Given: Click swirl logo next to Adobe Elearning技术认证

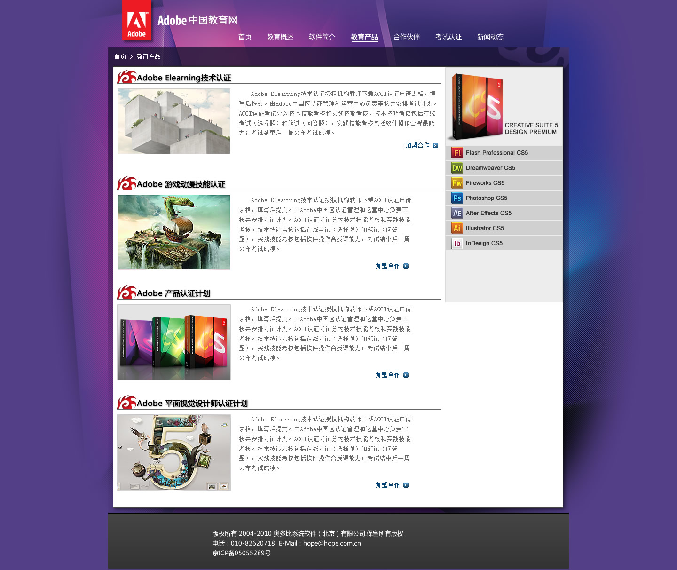Looking at the screenshot, I should (126, 77).
